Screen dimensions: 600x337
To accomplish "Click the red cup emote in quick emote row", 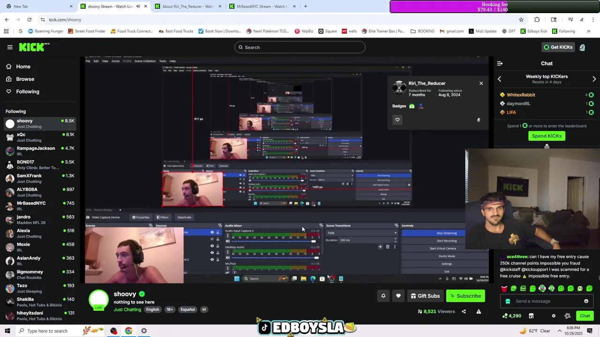I will coord(504,288).
